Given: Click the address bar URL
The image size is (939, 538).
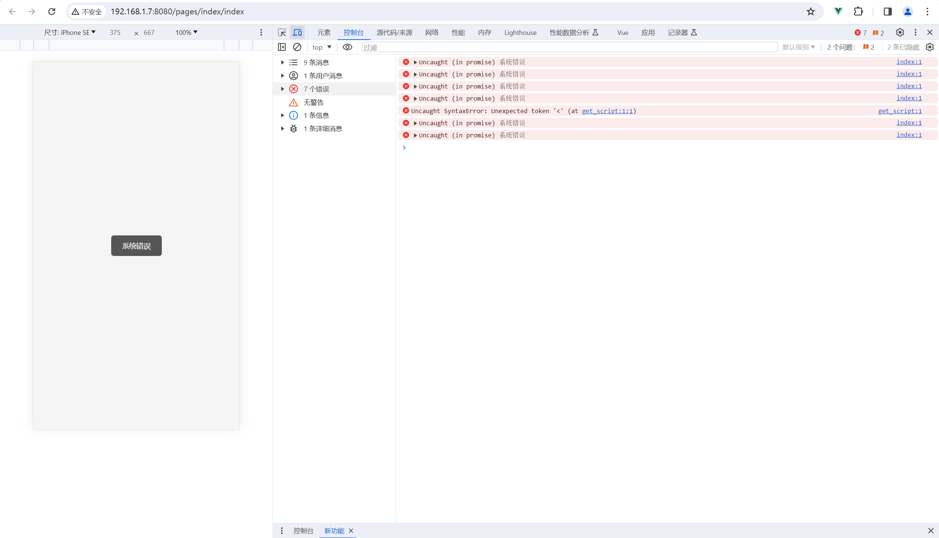Looking at the screenshot, I should click(x=178, y=11).
